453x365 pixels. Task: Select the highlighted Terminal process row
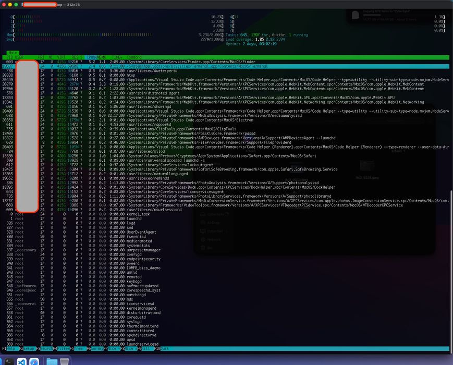[226, 66]
